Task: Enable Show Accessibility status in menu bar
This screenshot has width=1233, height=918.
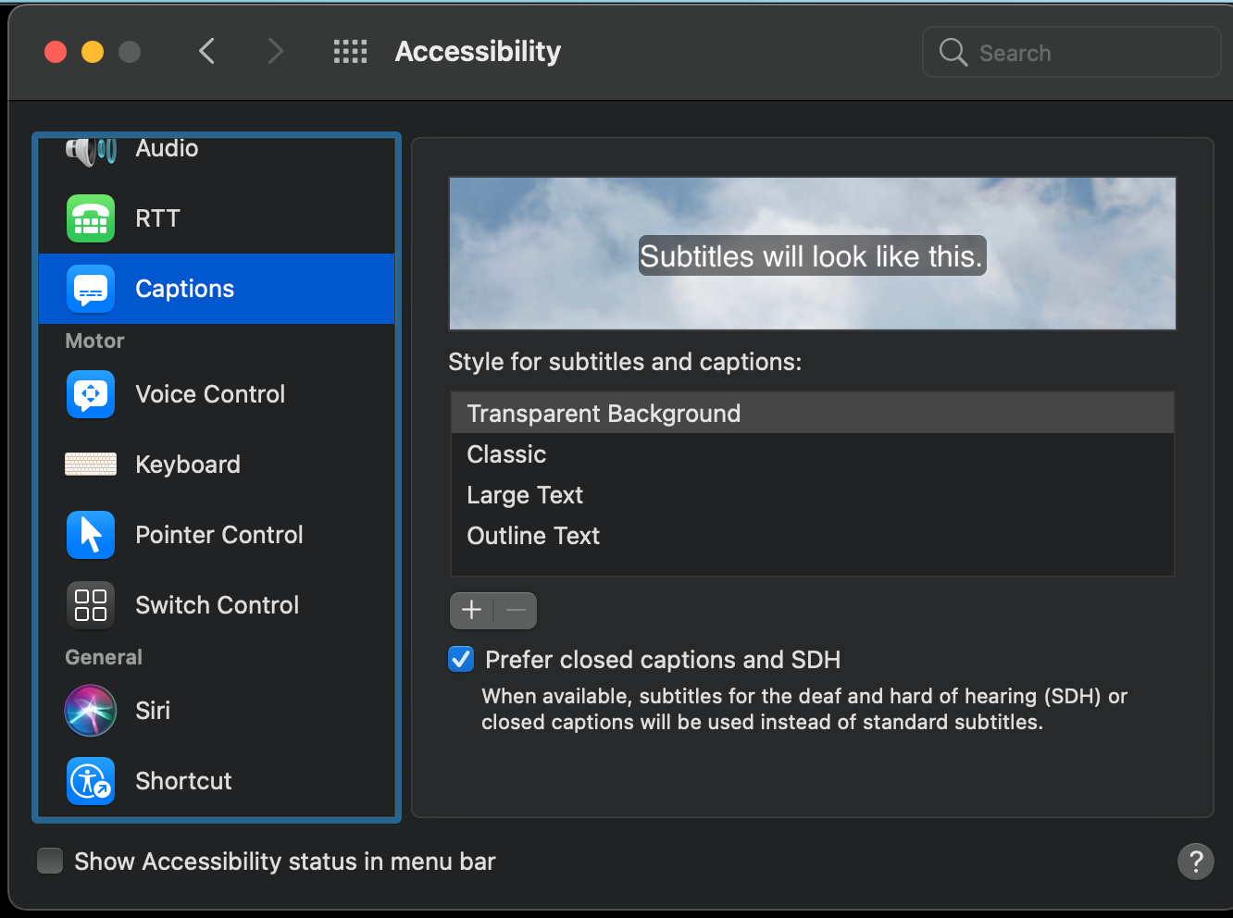Action: pyautogui.click(x=50, y=862)
